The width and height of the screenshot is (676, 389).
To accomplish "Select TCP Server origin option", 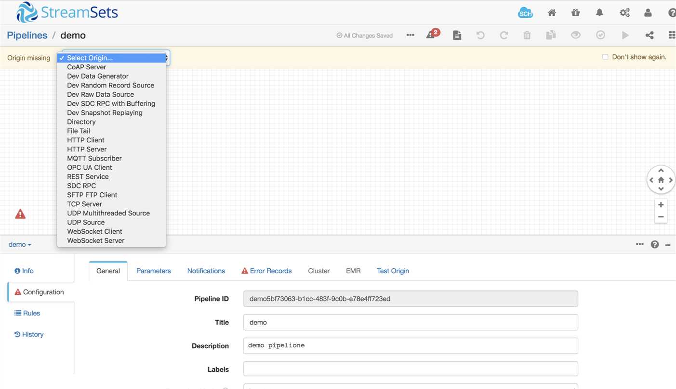I will [111, 204].
